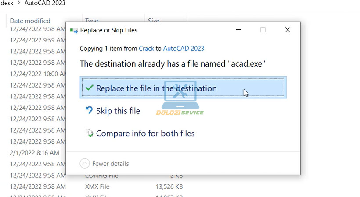
Task: Select the file modified 12/24/2022 9:59 AM
Action: click(38, 40)
